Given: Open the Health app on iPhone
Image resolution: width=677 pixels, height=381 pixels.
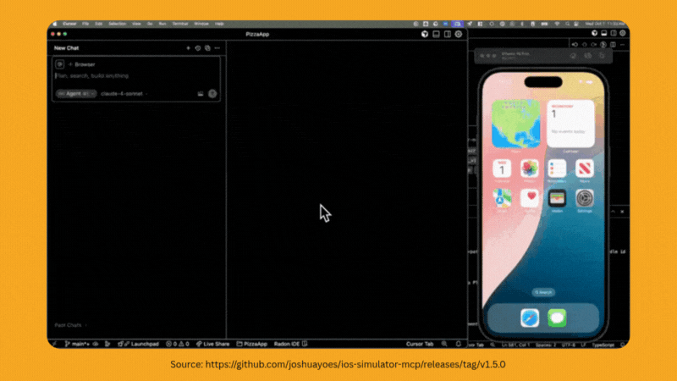Looking at the screenshot, I should [530, 198].
